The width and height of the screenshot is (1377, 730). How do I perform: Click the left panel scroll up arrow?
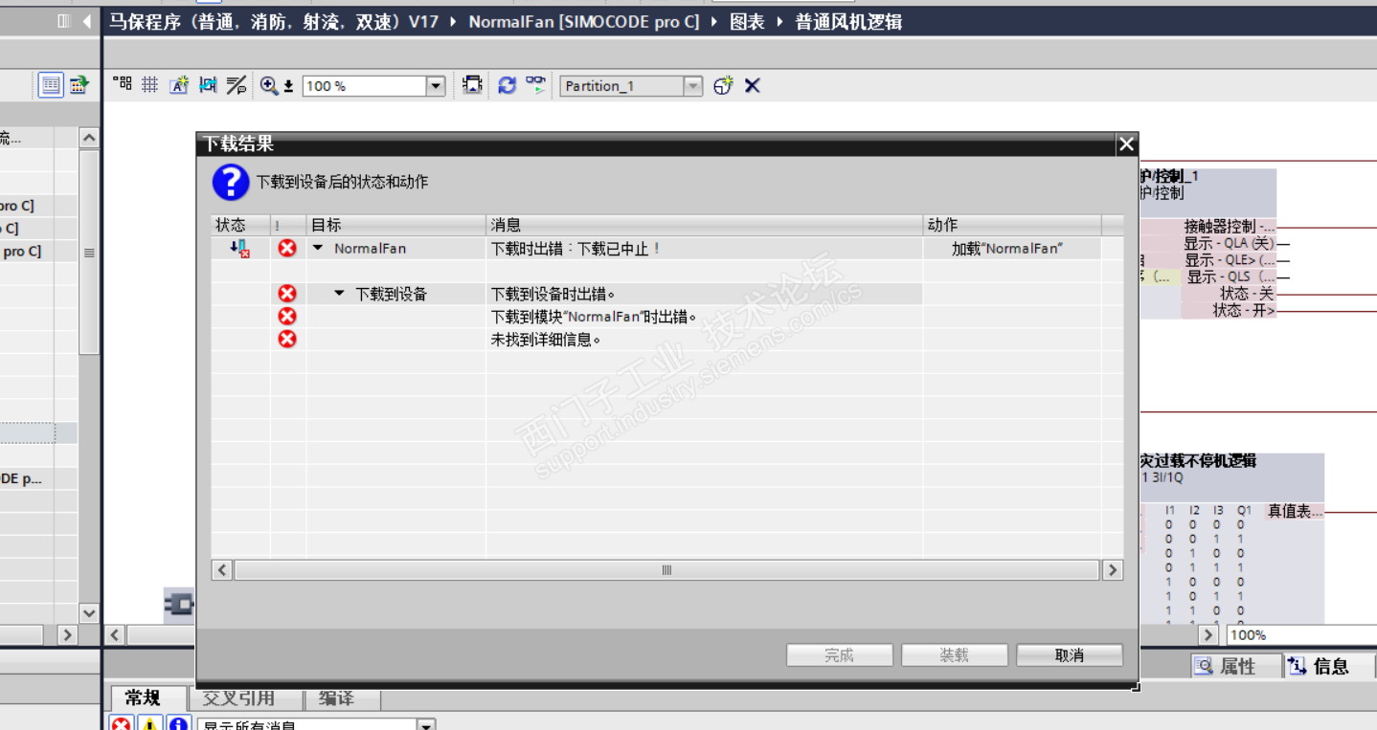click(89, 138)
